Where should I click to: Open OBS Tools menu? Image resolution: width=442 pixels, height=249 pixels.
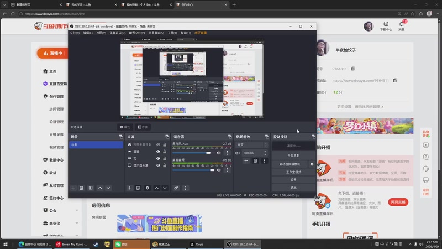coord(172,33)
